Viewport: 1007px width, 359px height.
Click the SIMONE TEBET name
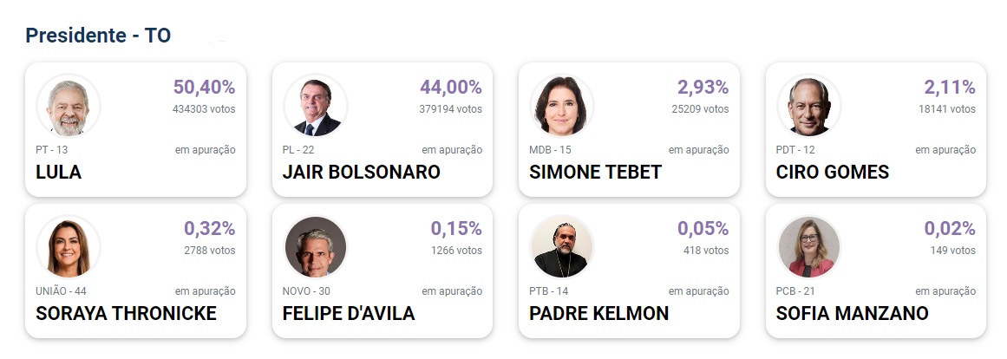[595, 172]
